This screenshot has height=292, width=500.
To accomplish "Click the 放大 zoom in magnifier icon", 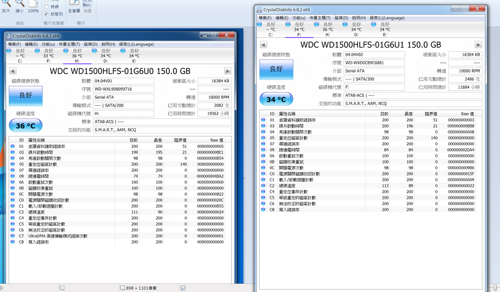I will pyautogui.click(x=6, y=3).
